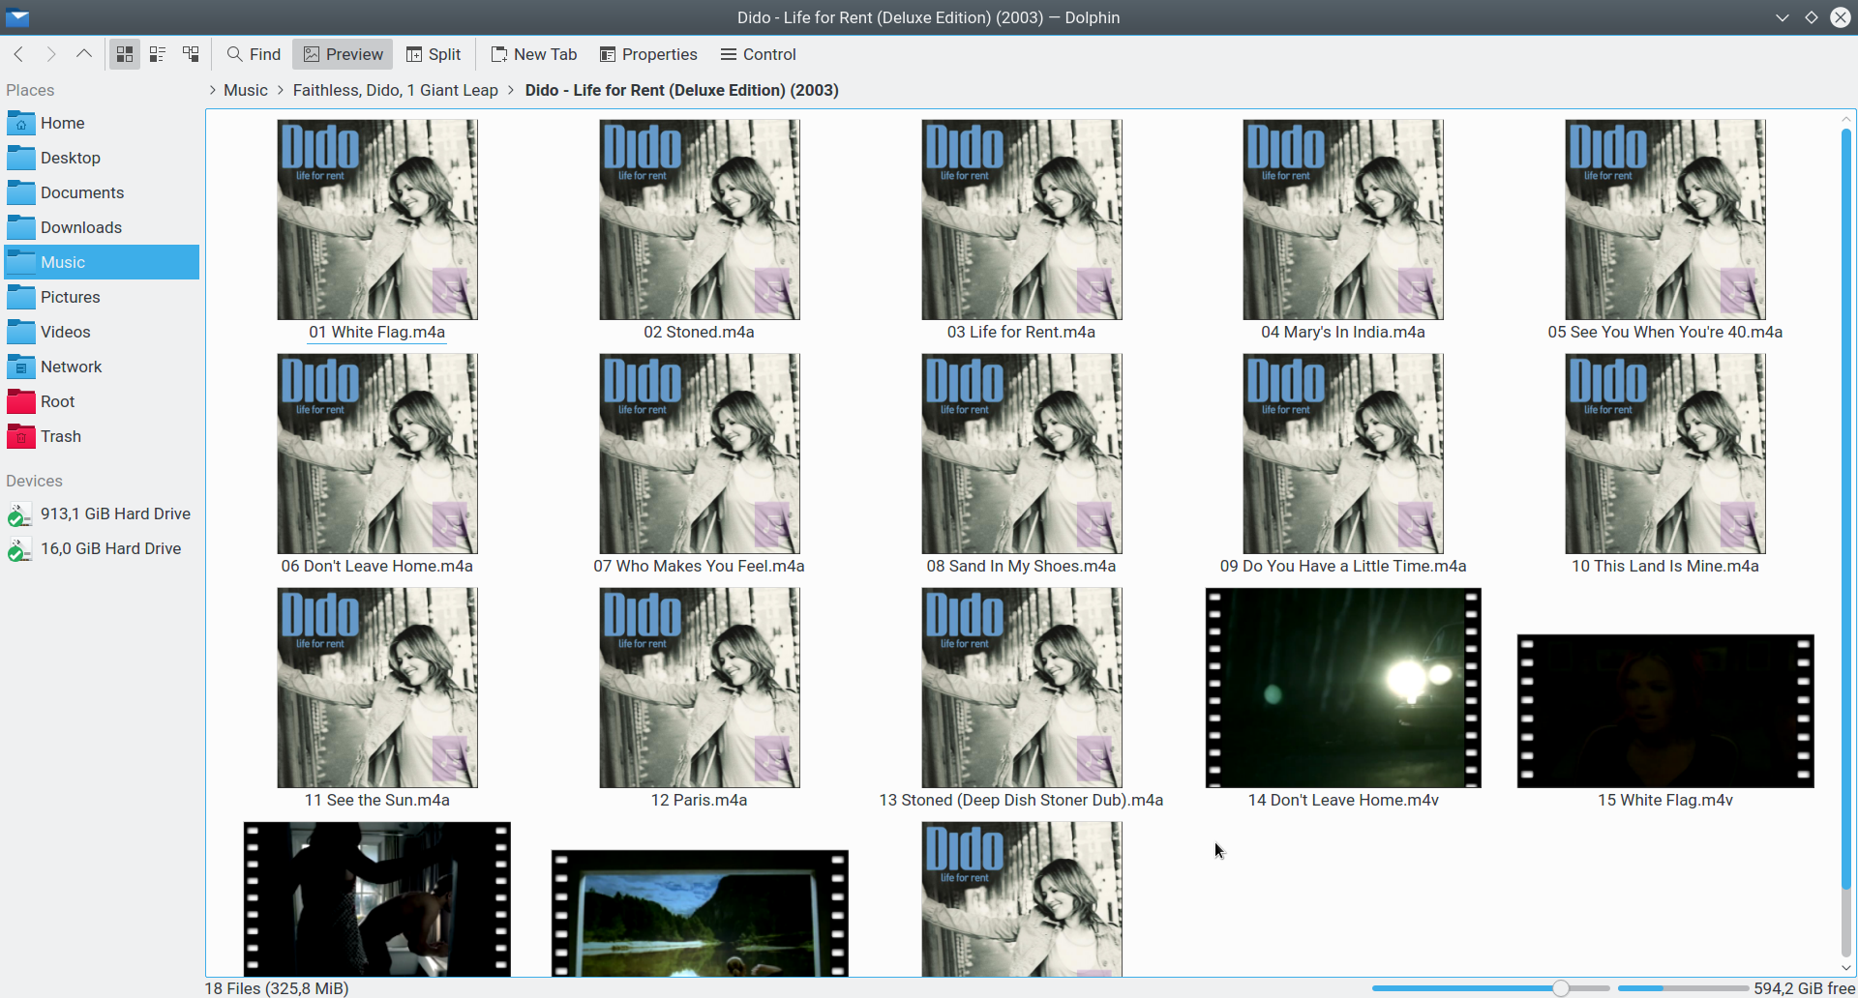Viewport: 1858px width, 998px height.
Task: Open Videos in Places panel
Action: click(102, 332)
